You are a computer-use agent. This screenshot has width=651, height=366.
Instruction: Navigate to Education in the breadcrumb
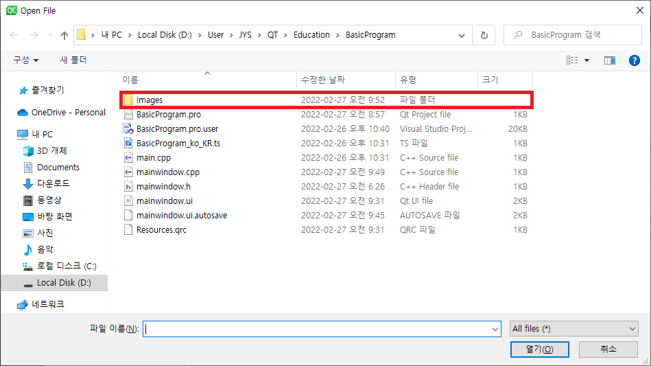tap(311, 35)
